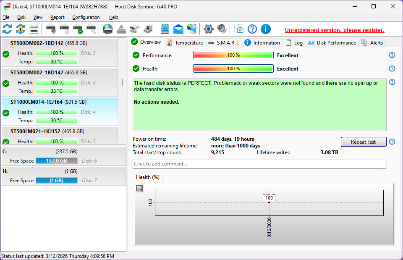Click the monitor with globe toolbar icon
The width and height of the screenshot is (403, 260).
coord(192,29)
